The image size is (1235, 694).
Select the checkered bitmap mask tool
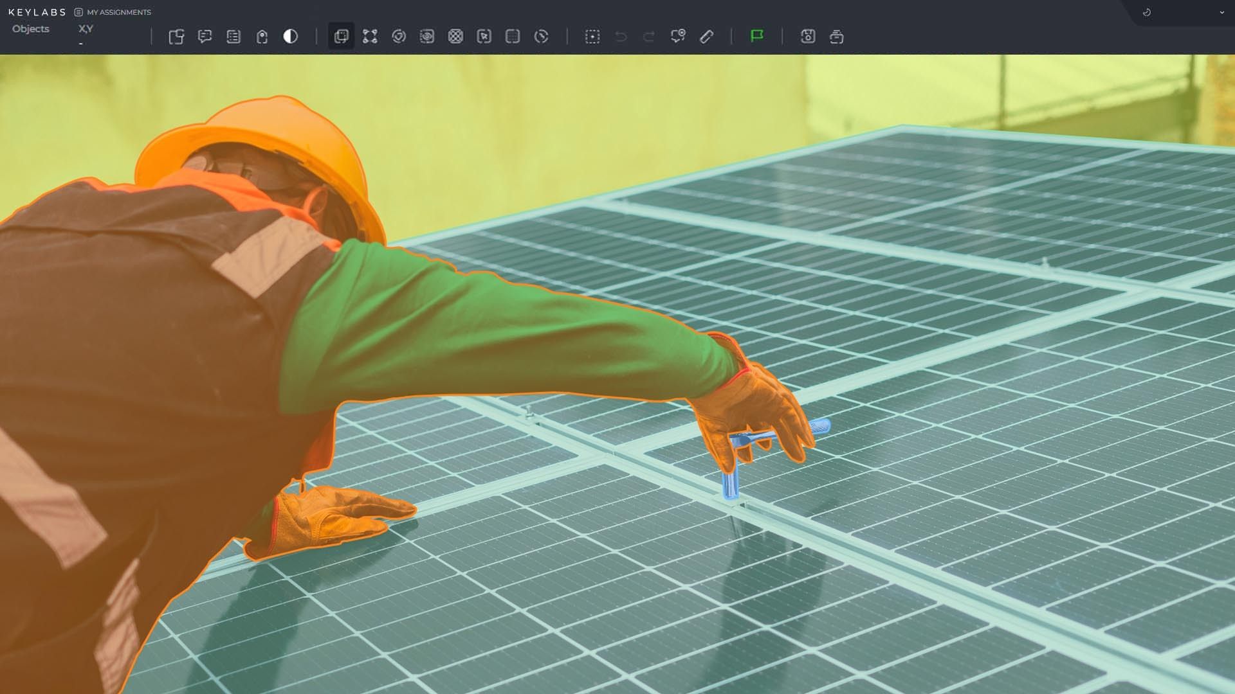(x=455, y=37)
